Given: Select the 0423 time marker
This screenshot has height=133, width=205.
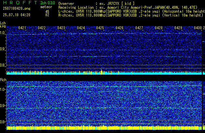Looking at the screenshot, I should coord(61,28).
